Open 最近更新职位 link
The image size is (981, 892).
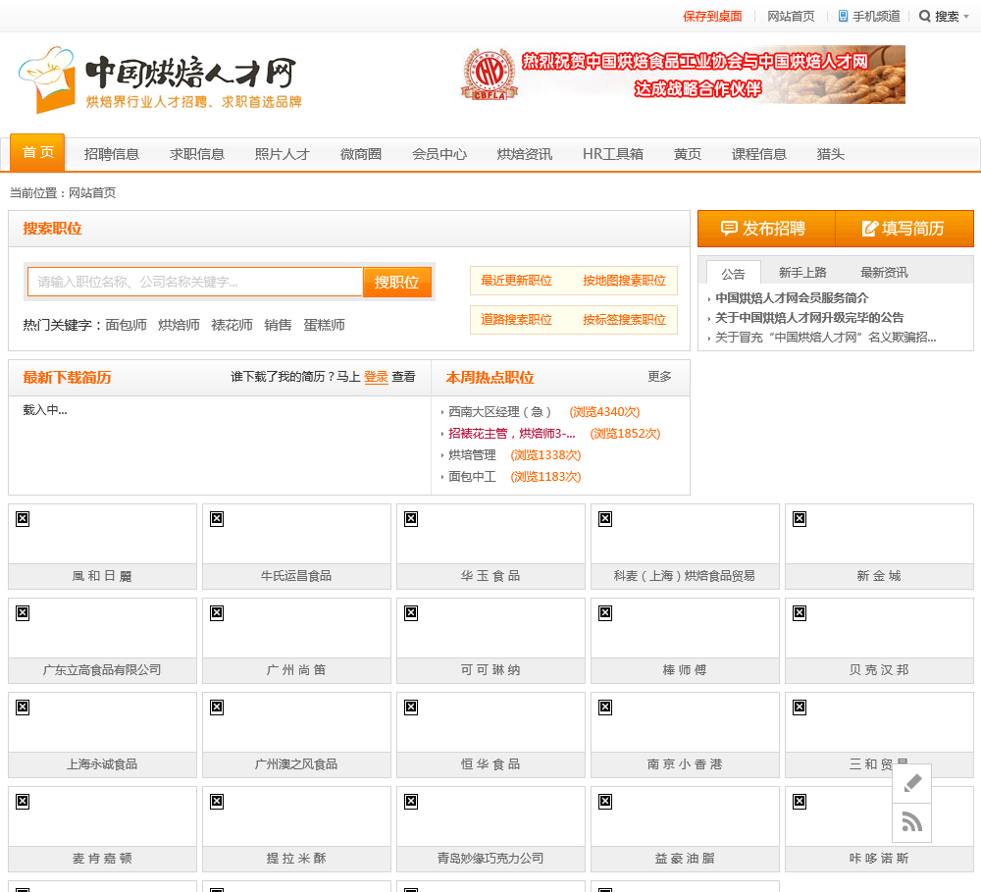coord(516,281)
